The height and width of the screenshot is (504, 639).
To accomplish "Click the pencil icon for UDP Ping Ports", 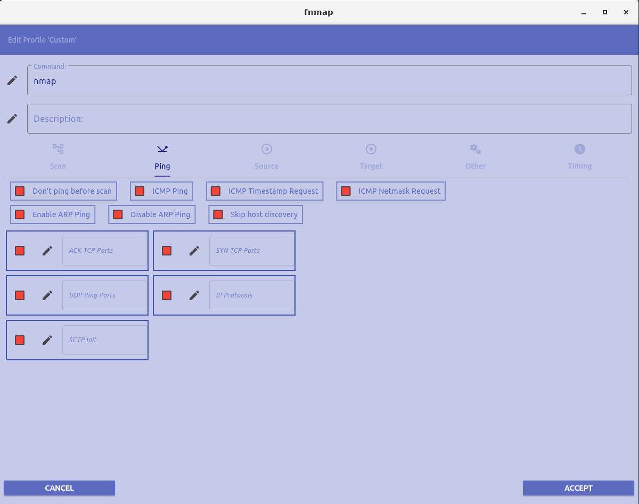I will 47,295.
